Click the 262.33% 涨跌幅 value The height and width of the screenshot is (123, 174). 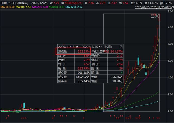83,51
